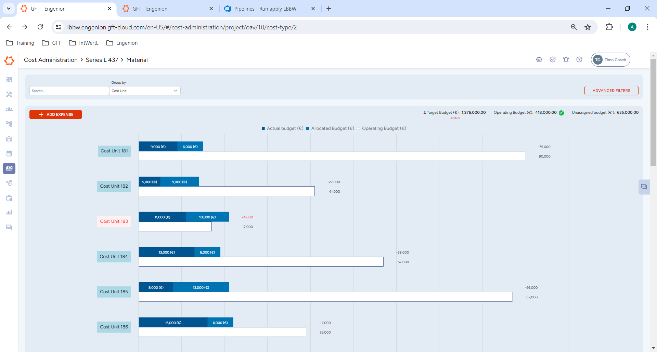Bookmark this page with the star icon
This screenshot has height=352, width=657.
588,27
